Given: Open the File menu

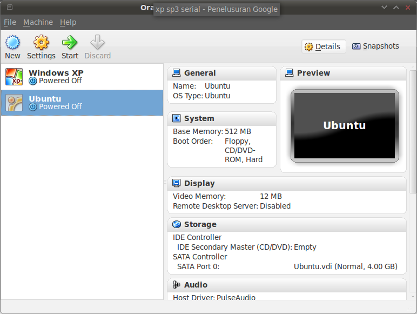Looking at the screenshot, I should coord(10,22).
